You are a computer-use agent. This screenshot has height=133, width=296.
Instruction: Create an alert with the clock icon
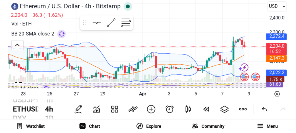tap(170, 109)
